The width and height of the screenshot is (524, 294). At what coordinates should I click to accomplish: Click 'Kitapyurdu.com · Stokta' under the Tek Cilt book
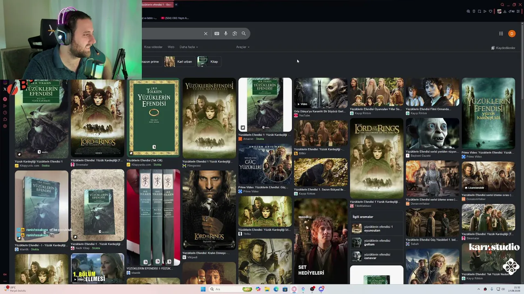pos(144,165)
